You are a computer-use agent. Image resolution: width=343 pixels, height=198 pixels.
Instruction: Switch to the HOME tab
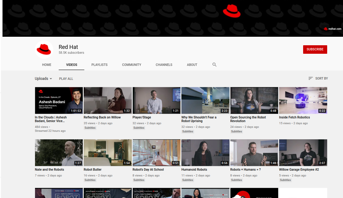pyautogui.click(x=47, y=65)
